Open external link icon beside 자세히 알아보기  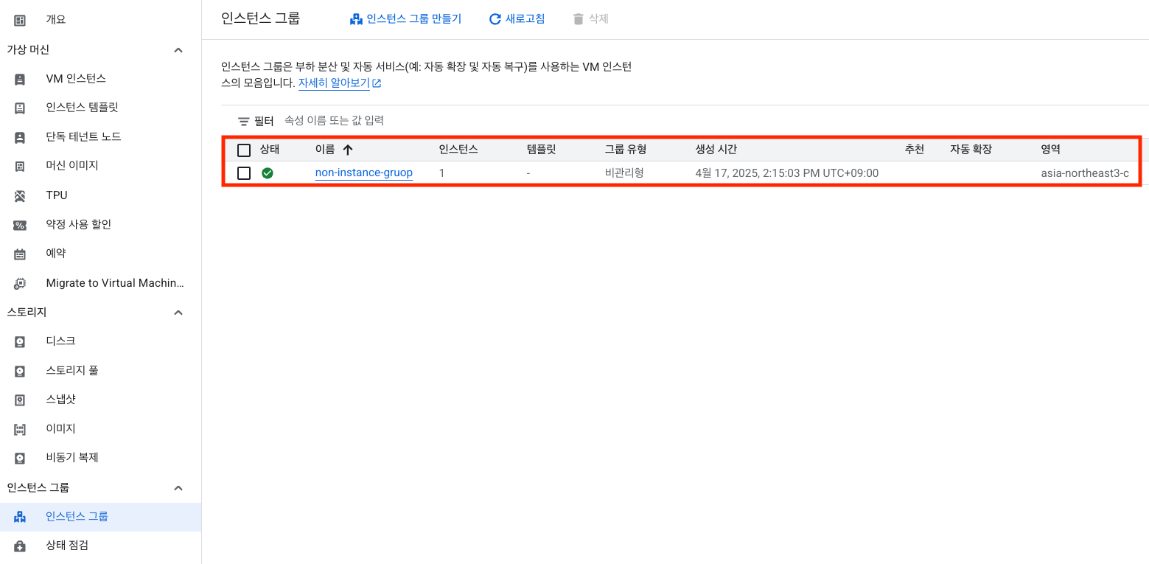377,83
